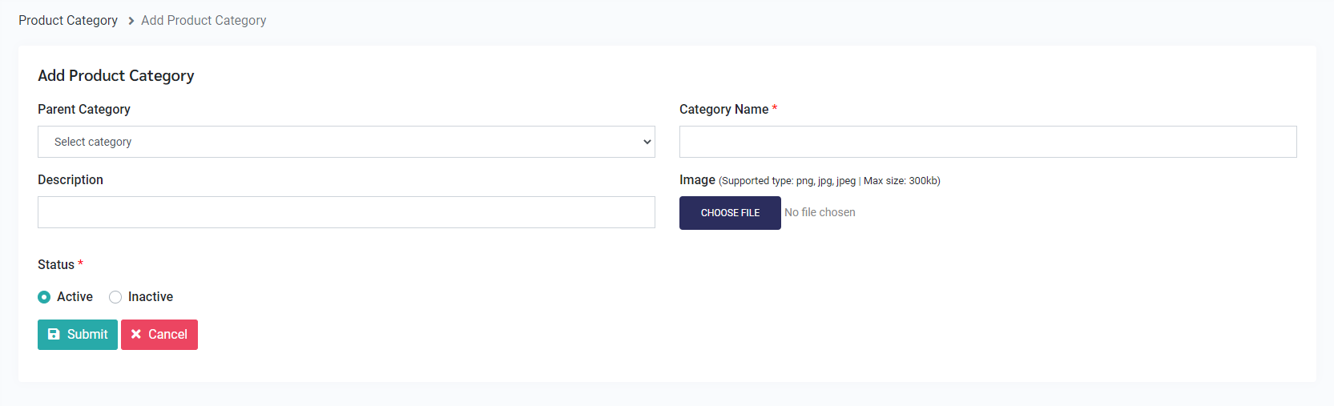Select the Active status radio button
The width and height of the screenshot is (1334, 406).
44,297
